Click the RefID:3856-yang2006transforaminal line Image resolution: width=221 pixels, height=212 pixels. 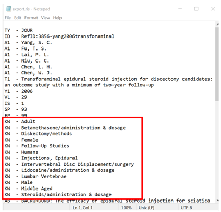coord(59,36)
